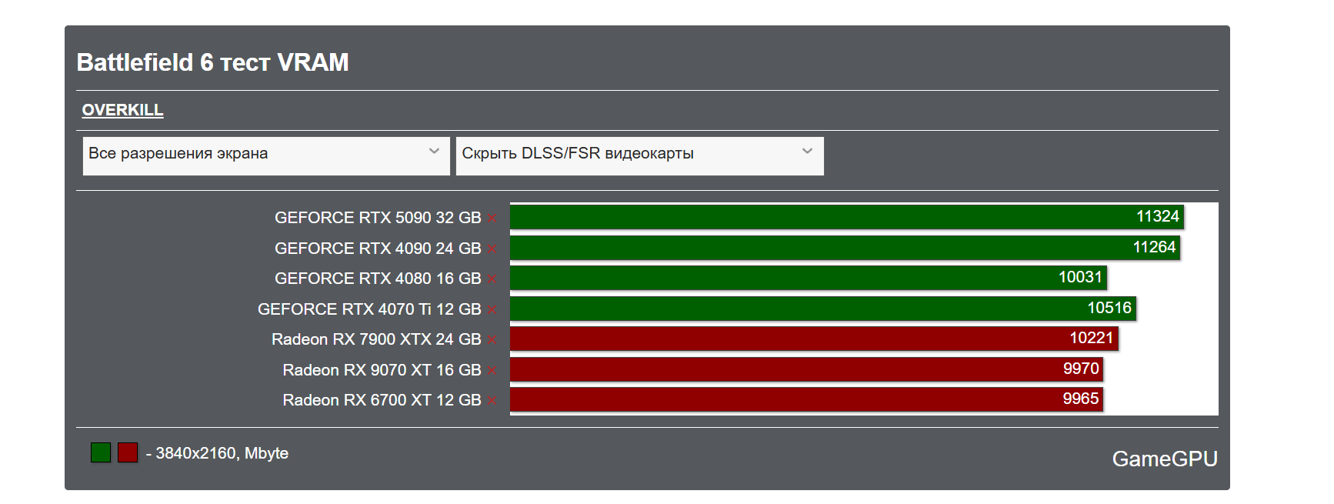Click the GEFORCE RTX 4090 24 GB label
The height and width of the screenshot is (504, 1334).
(x=378, y=249)
